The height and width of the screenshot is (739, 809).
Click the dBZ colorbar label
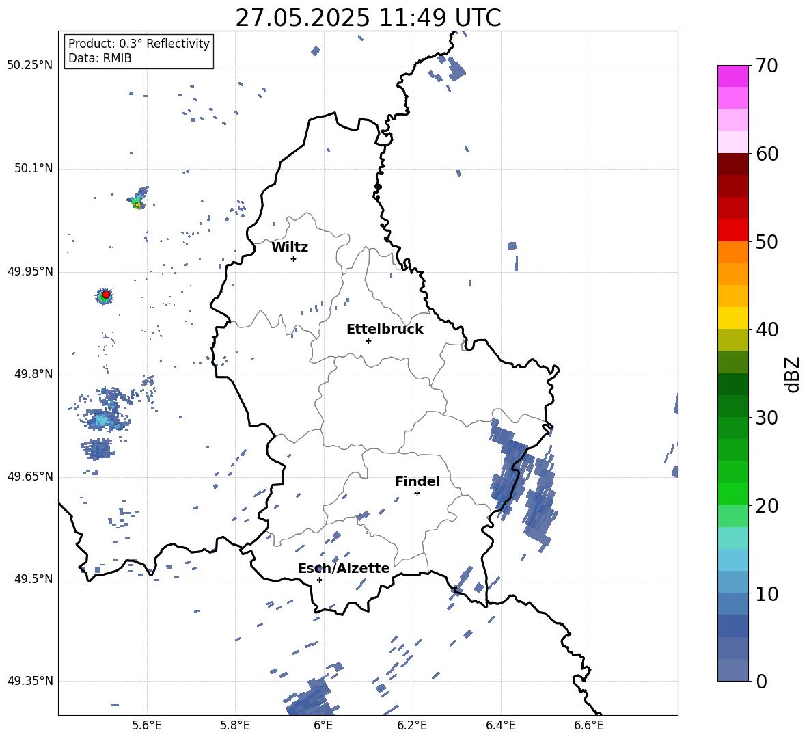(x=793, y=374)
